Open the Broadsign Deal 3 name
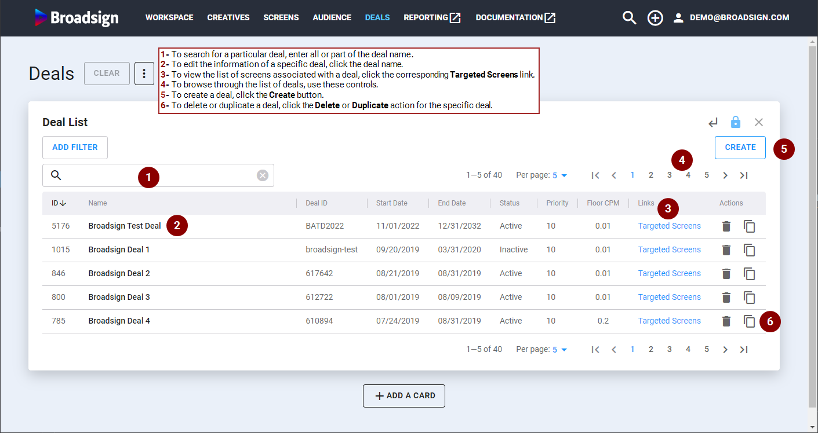This screenshot has width=818, height=433. point(119,298)
